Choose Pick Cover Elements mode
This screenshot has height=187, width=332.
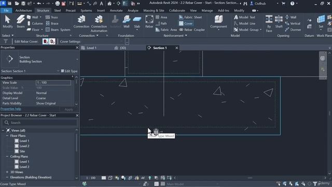pyautogui.click(x=45, y=42)
